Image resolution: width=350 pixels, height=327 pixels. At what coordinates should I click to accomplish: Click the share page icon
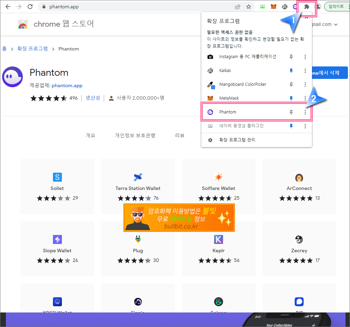coord(238,7)
